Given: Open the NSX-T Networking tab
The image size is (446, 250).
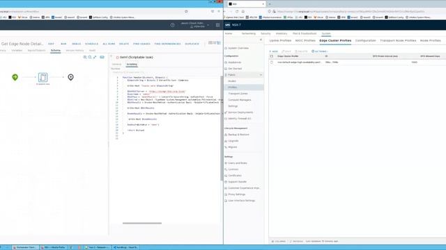Looking at the screenshot, I should [248, 33].
